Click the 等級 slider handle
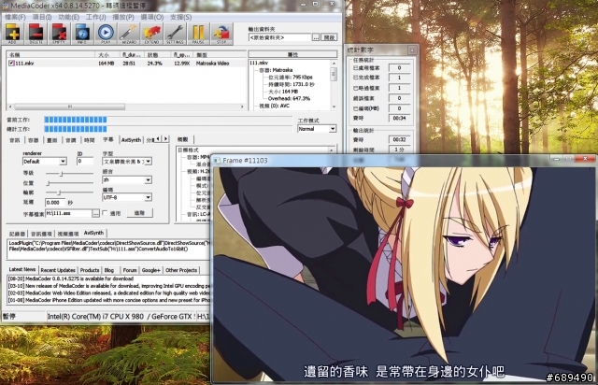 coord(61,174)
